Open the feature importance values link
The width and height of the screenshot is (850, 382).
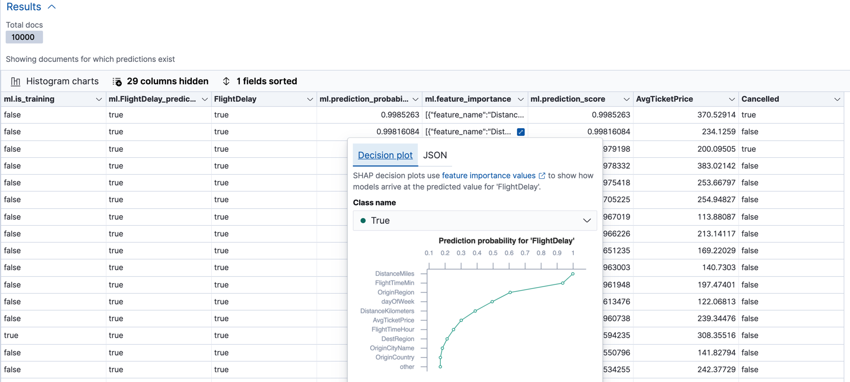(488, 176)
